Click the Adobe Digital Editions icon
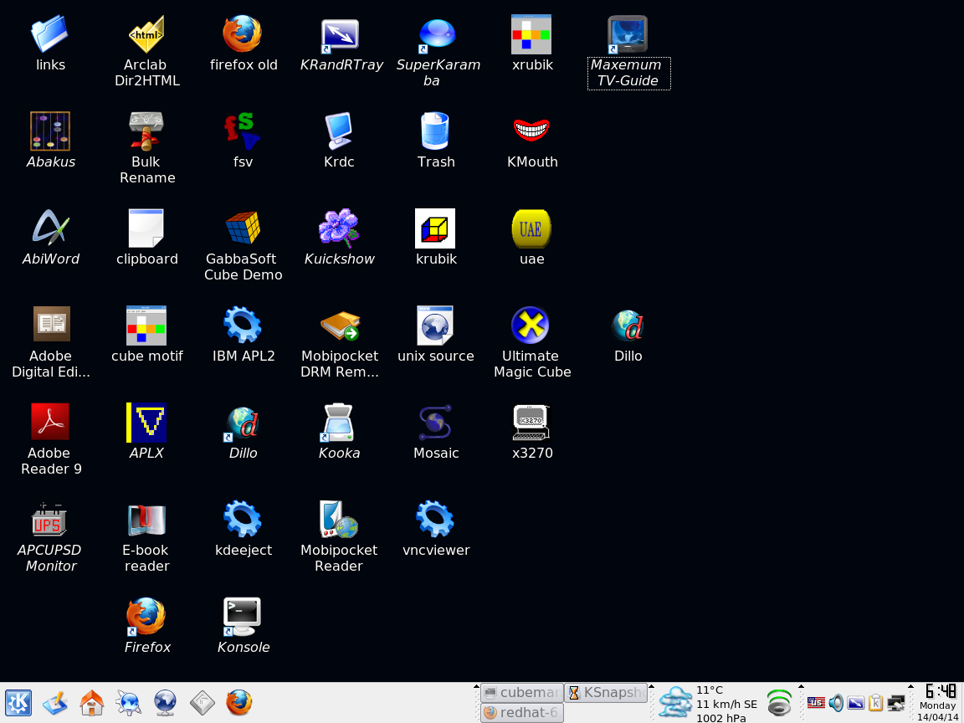Viewport: 964px width, 723px height. coord(50,326)
